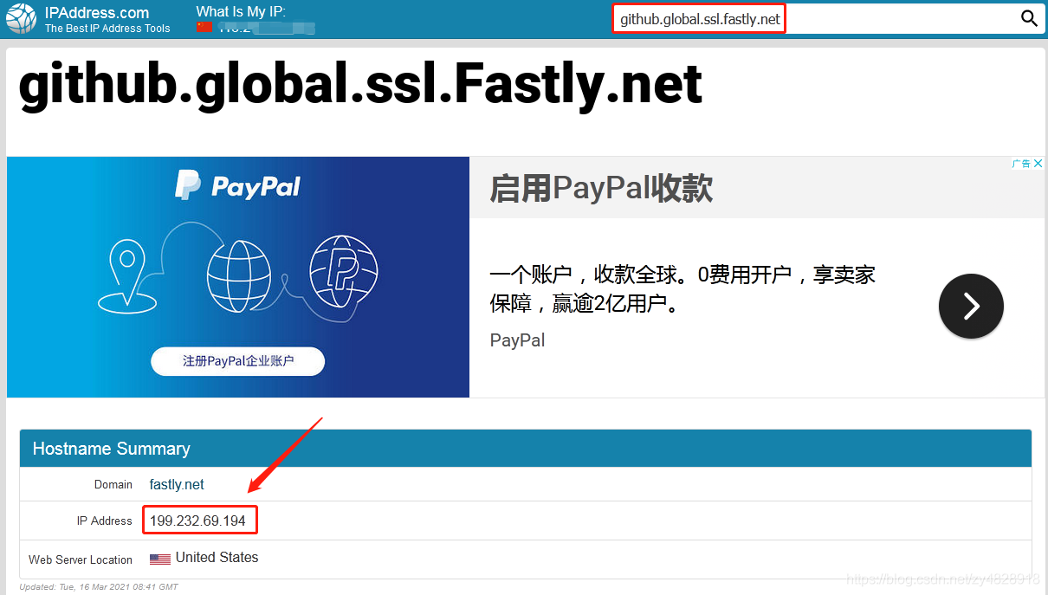Click the IPAddress.com globe logo icon
The width and height of the screenshot is (1048, 595).
pos(21,19)
